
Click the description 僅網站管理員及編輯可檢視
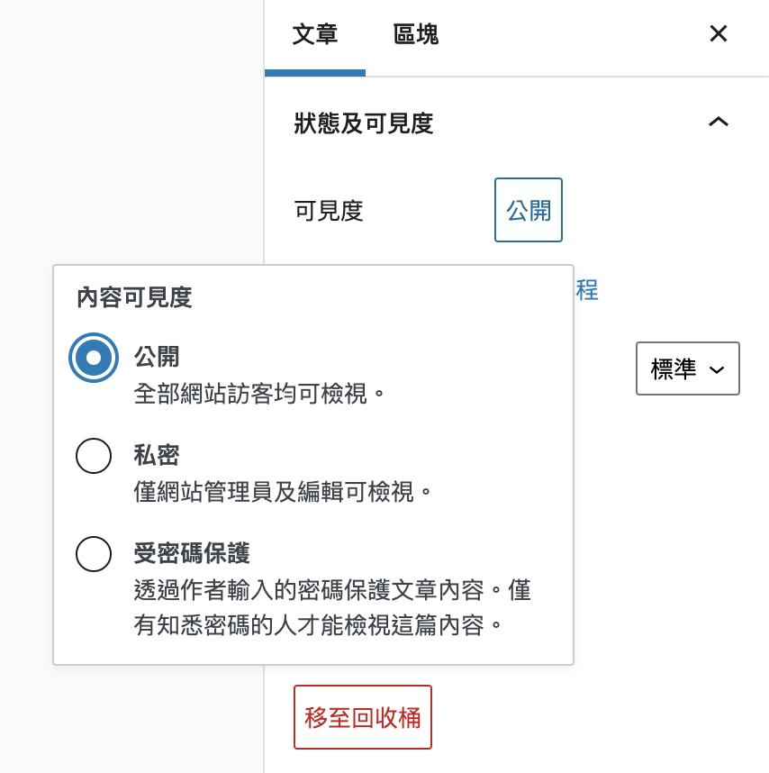click(283, 492)
